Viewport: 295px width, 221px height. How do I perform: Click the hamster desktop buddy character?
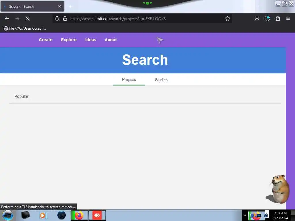tap(278, 189)
